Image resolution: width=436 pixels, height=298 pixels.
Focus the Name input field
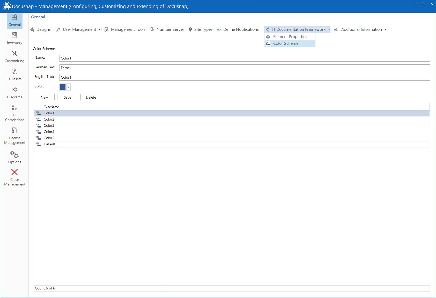[x=245, y=58]
